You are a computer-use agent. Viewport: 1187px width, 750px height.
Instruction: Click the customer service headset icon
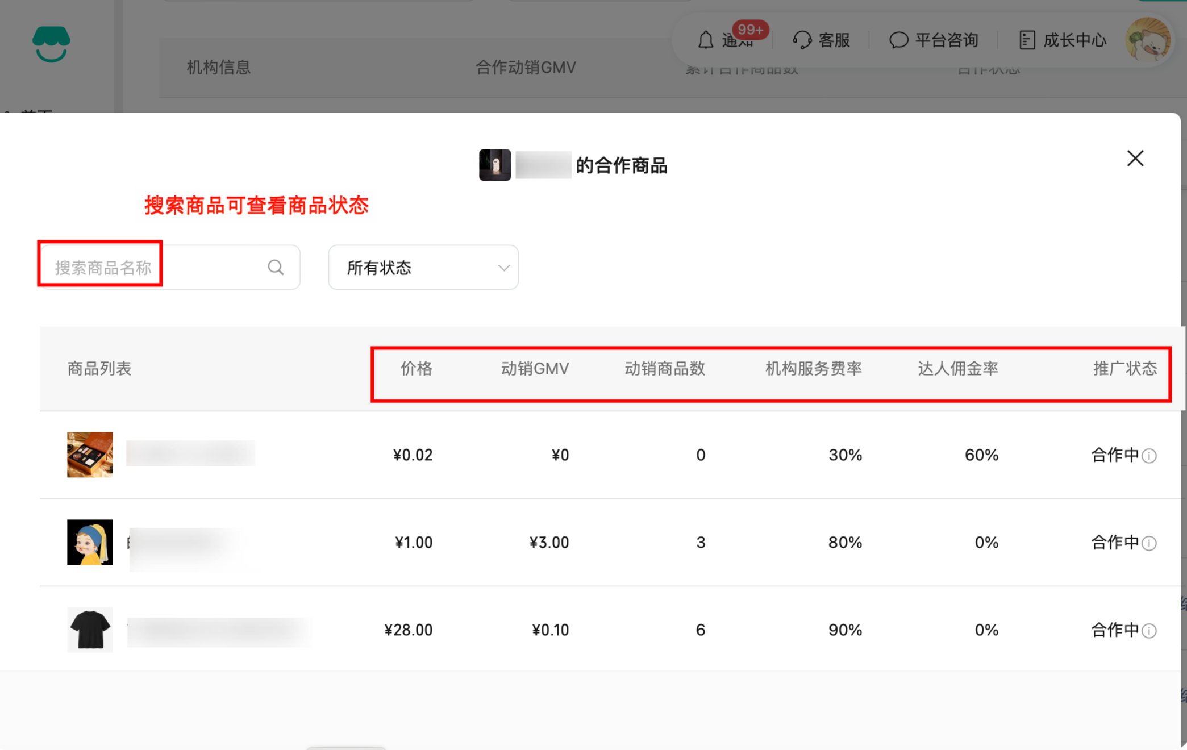(x=802, y=40)
